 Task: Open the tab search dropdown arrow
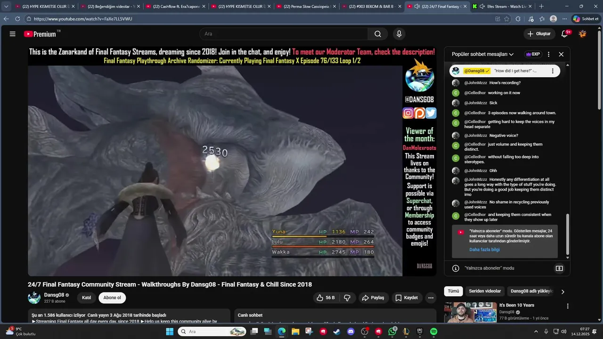(6, 7)
